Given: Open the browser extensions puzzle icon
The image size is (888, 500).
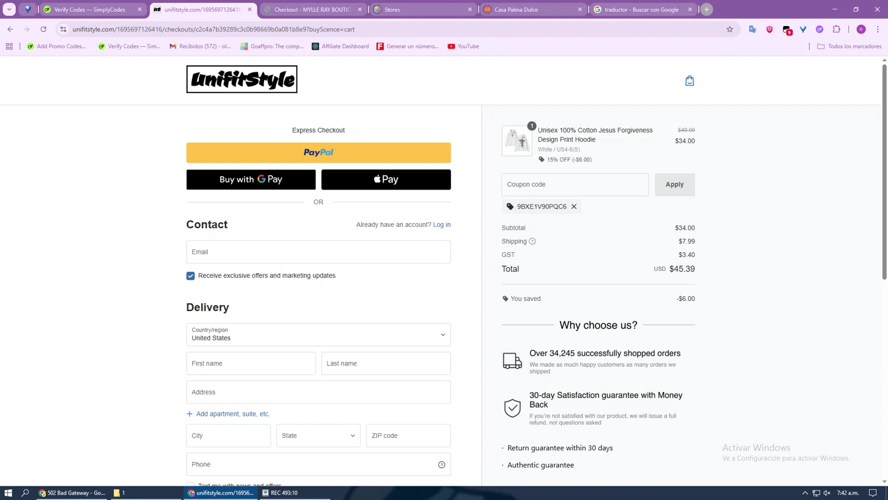Looking at the screenshot, I should click(x=836, y=29).
